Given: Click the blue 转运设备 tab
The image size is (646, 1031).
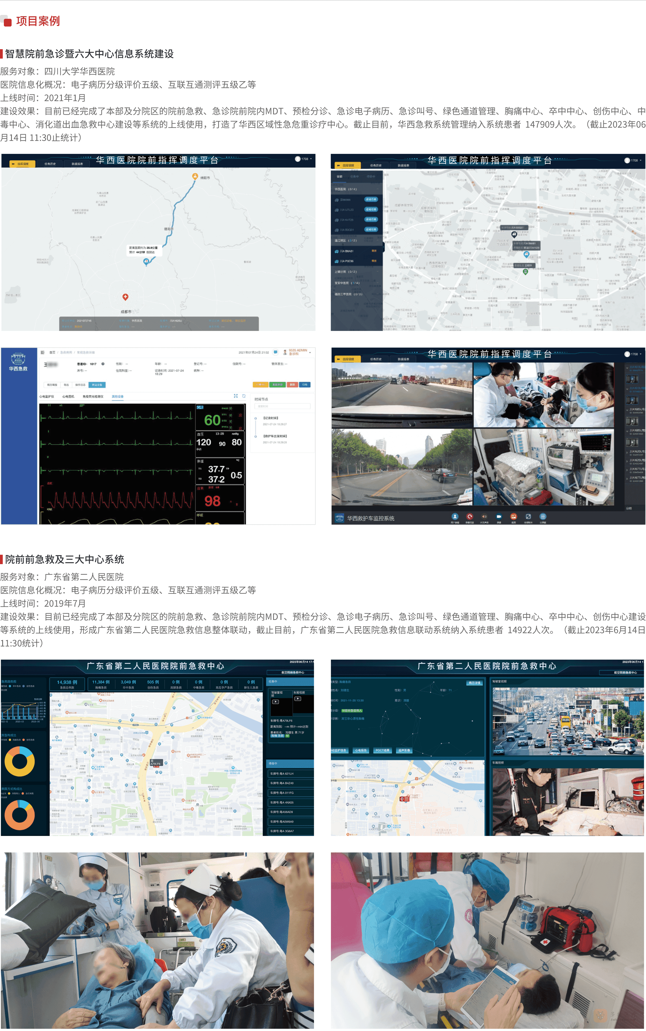Looking at the screenshot, I should point(97,385).
